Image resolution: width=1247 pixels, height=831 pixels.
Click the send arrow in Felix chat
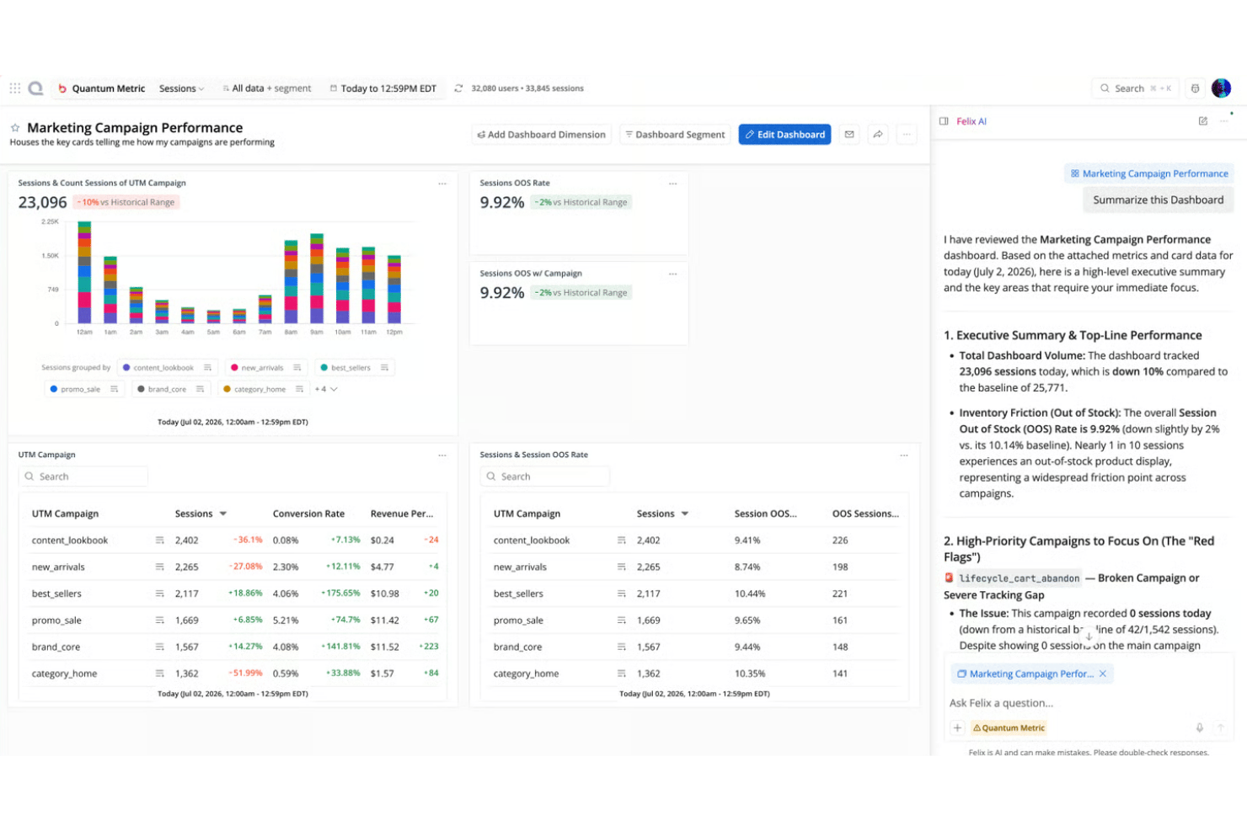1220,727
